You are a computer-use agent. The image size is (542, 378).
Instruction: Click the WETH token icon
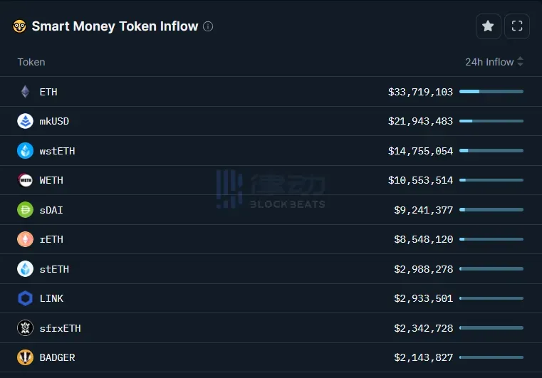25,180
